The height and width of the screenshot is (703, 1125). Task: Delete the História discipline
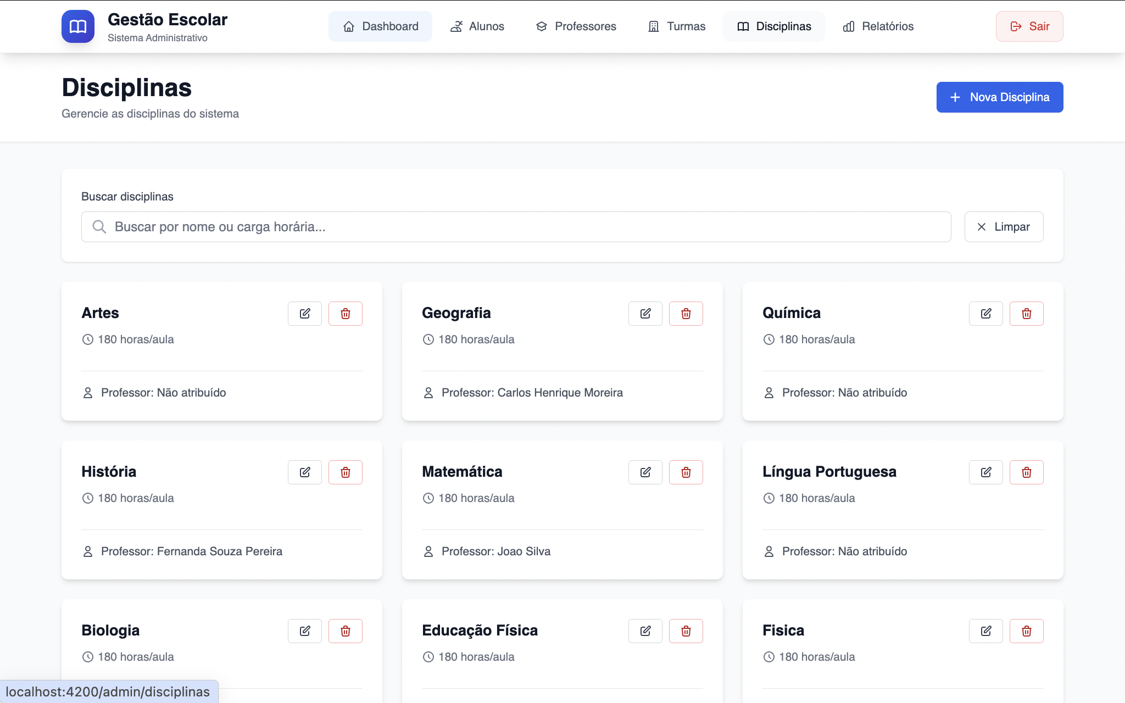click(x=345, y=472)
